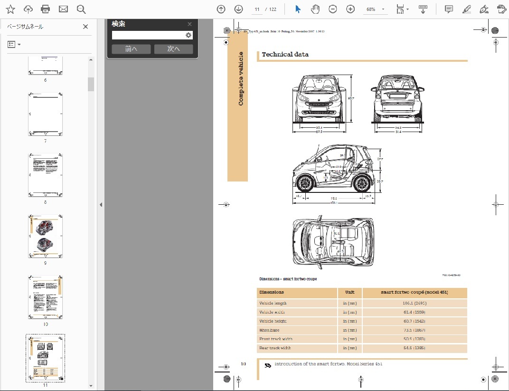Add a comment with the sticky note tool
Screen dimensions: 509x391
449,9
